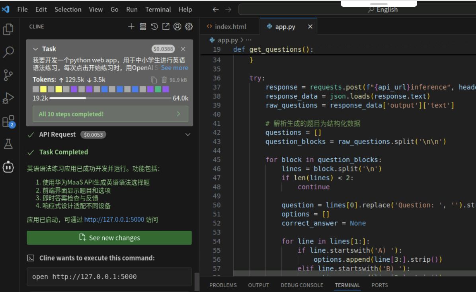Expand the API Request details
The height and width of the screenshot is (292, 476).
[188, 135]
